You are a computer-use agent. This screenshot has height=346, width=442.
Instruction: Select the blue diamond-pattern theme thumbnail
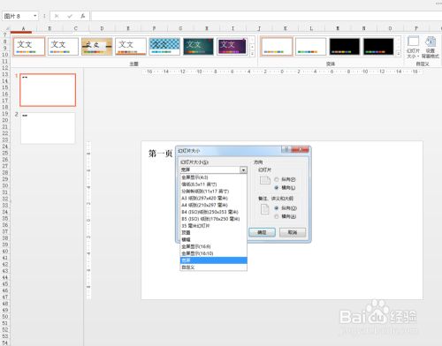tap(164, 47)
